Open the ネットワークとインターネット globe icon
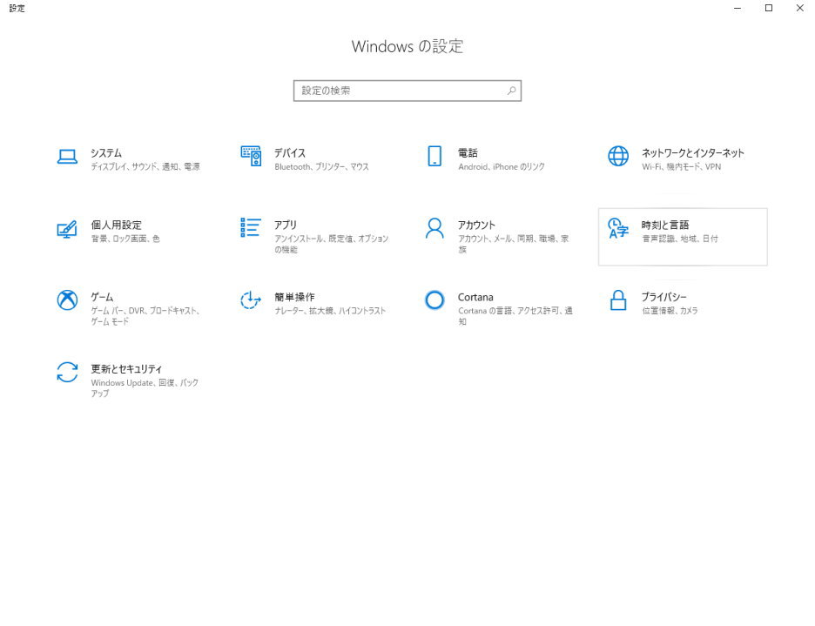Image resolution: width=815 pixels, height=626 pixels. tap(618, 156)
